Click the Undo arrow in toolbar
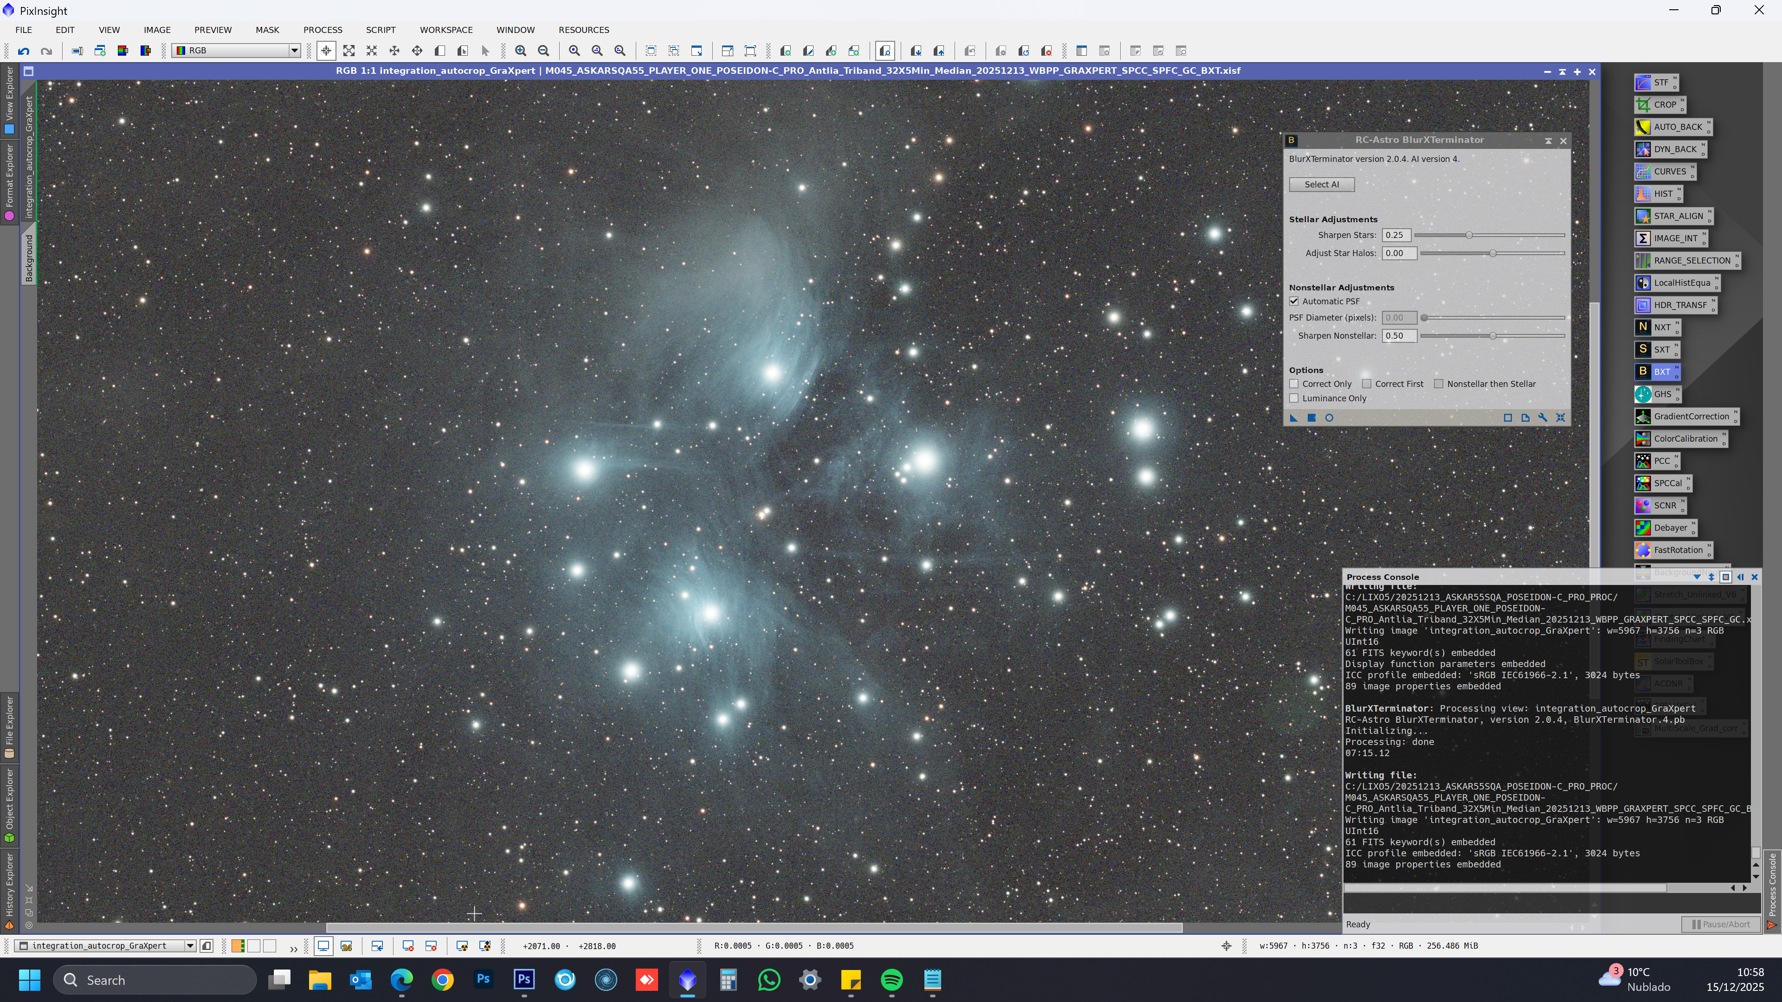This screenshot has width=1782, height=1002. (x=24, y=51)
